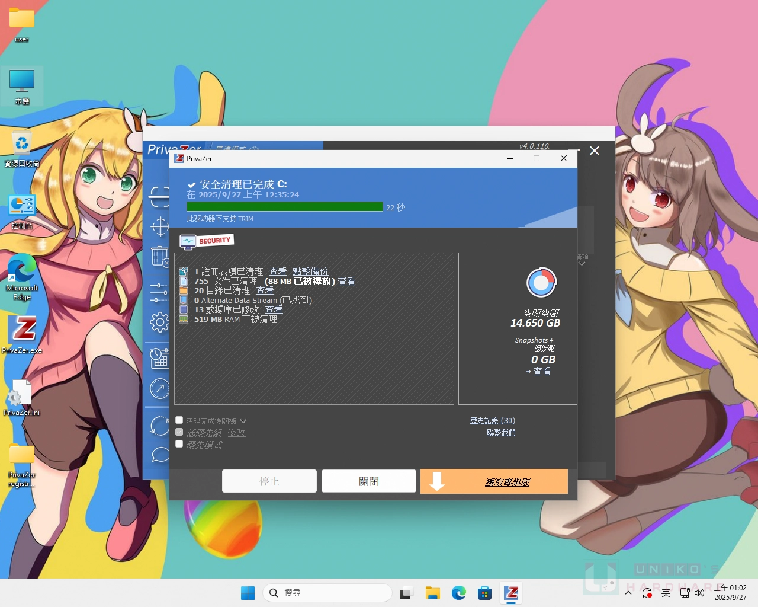Click the speech bubble feedback icon in the sidebar
This screenshot has width=758, height=607.
[160, 455]
